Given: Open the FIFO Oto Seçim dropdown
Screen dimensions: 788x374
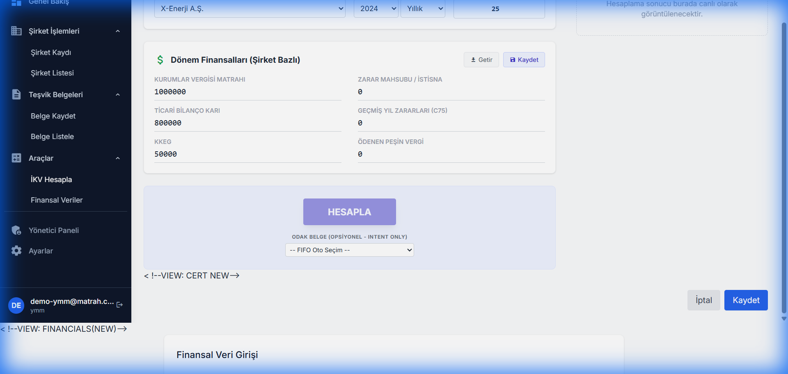Looking at the screenshot, I should (x=349, y=250).
